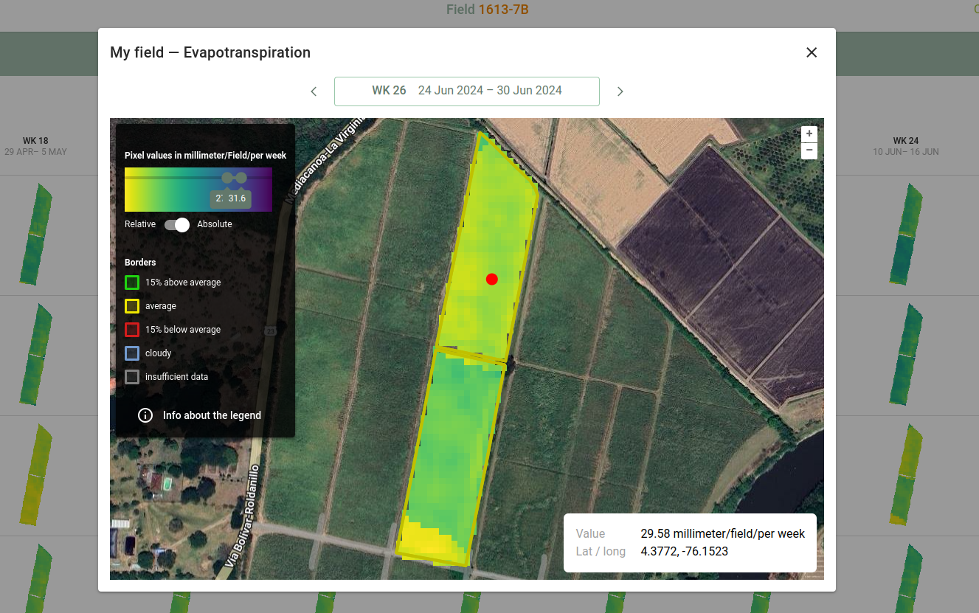Zoom in on the map
This screenshot has height=613, width=979.
tap(809, 134)
